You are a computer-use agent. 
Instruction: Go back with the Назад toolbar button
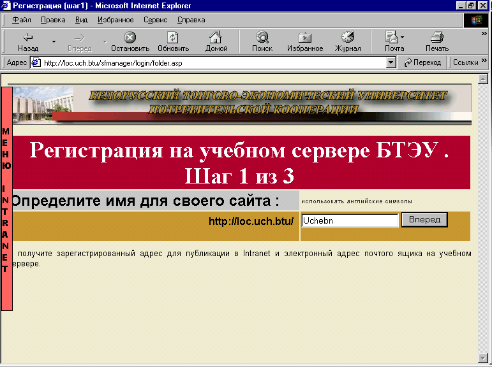(x=28, y=41)
